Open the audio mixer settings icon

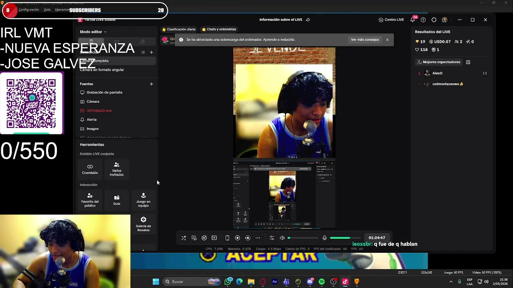(272, 238)
